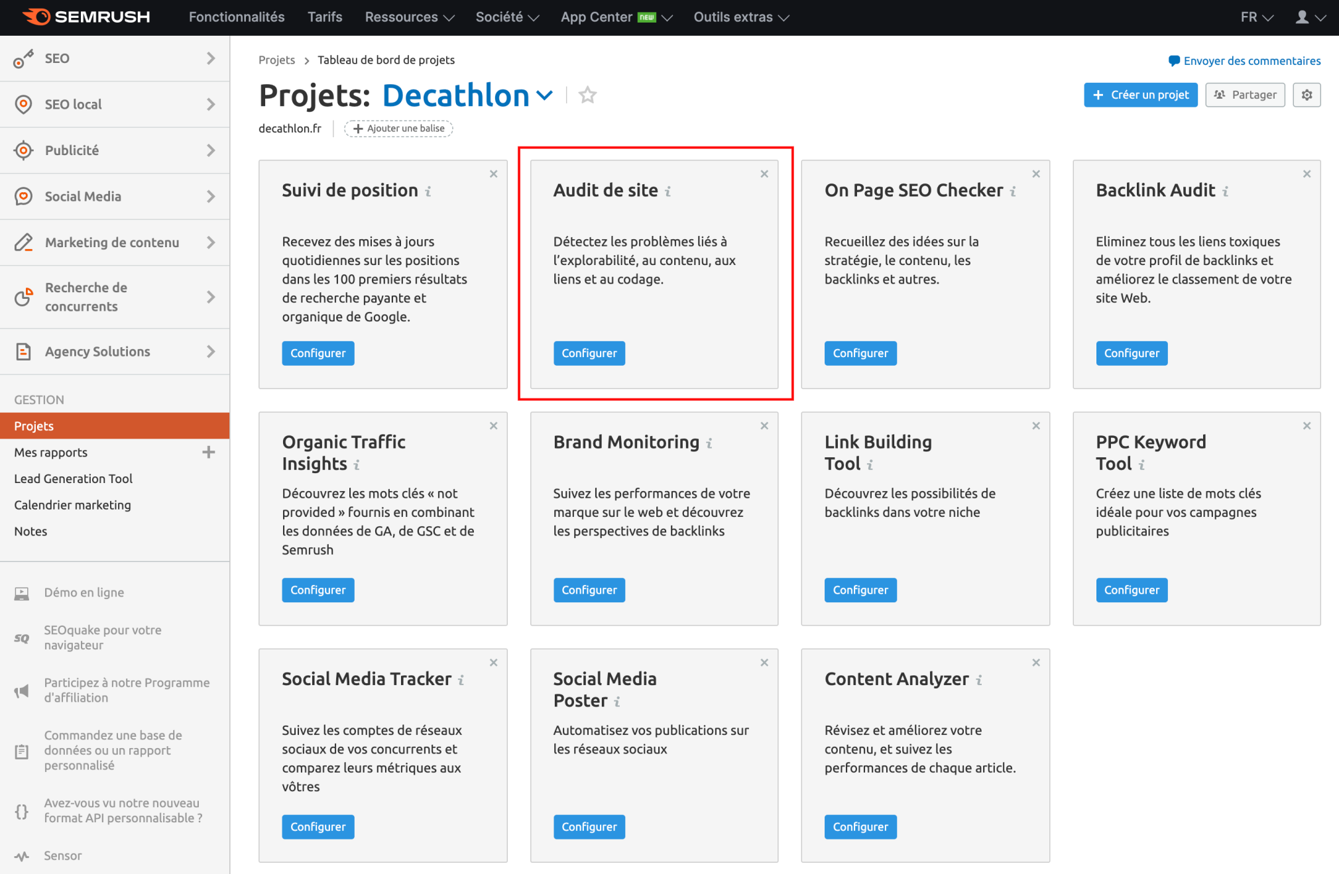This screenshot has height=874, width=1339.
Task: Click the SEOquake browser extension icon
Action: pos(21,637)
